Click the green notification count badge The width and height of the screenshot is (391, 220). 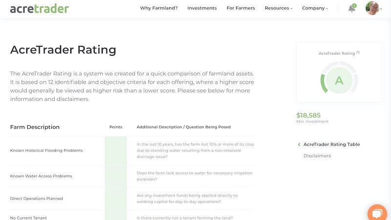tap(354, 5)
